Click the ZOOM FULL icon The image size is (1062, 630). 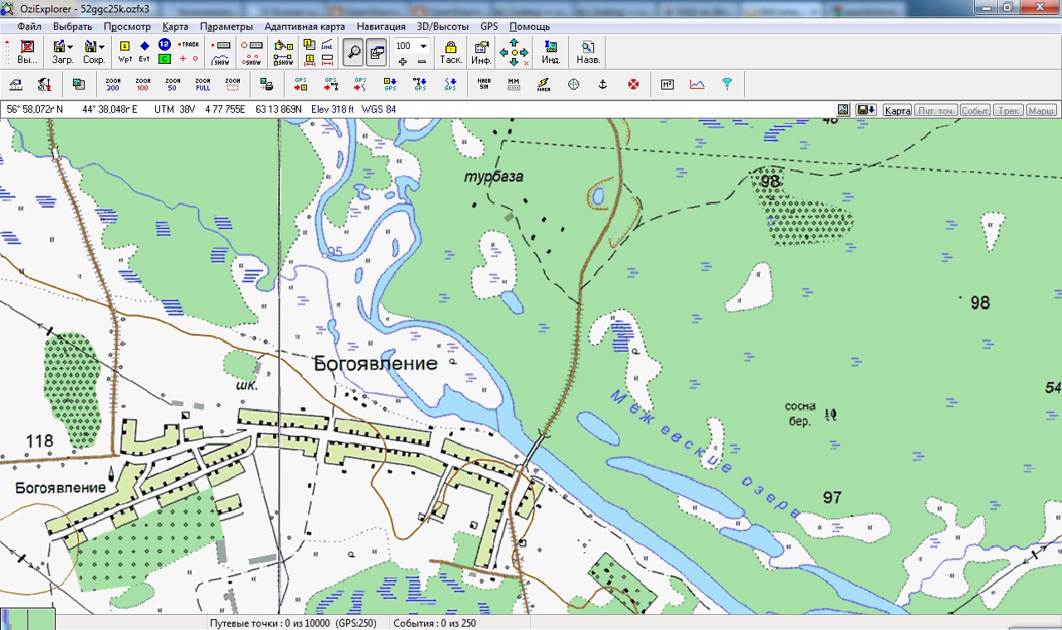pyautogui.click(x=202, y=84)
